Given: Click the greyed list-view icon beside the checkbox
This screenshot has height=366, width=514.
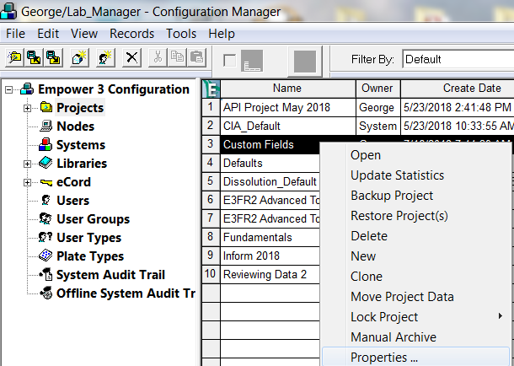Looking at the screenshot, I should click(x=252, y=61).
